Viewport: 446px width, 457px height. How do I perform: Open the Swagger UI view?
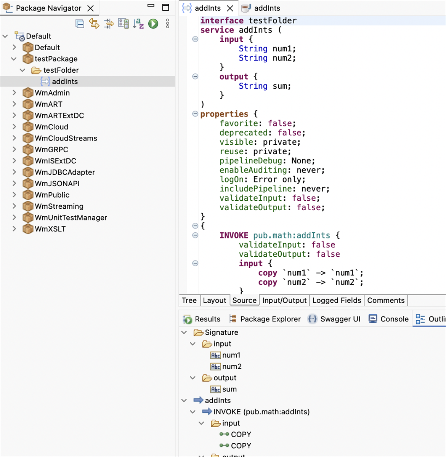tap(334, 319)
